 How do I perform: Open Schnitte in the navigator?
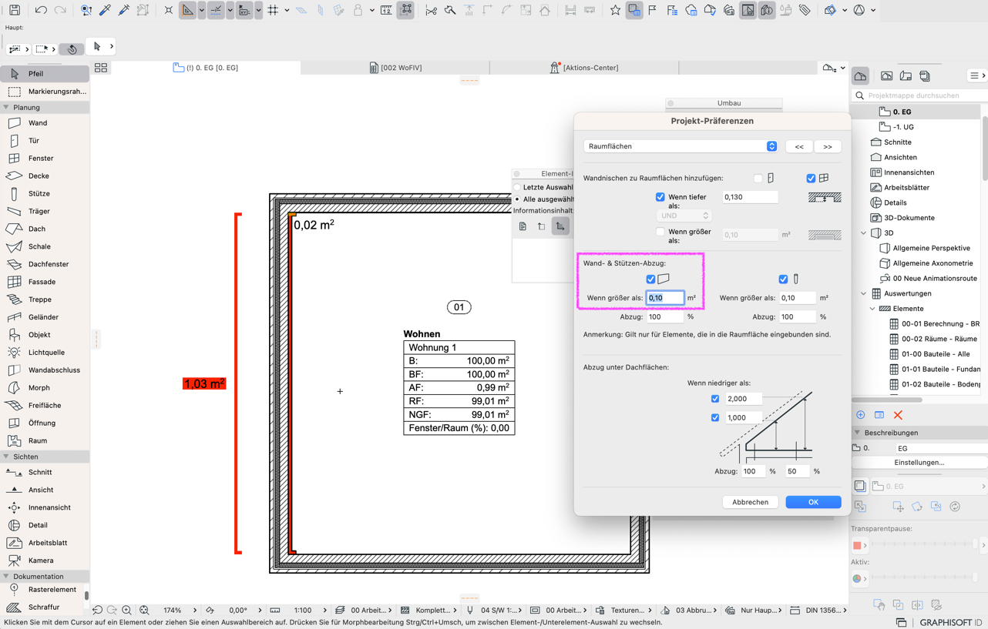coord(898,142)
